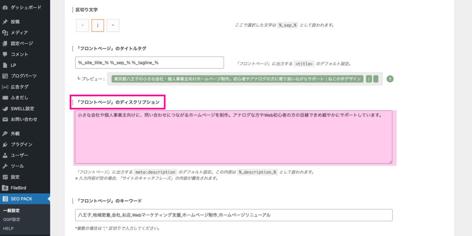Open the SWELL設定 menu item

click(x=22, y=109)
